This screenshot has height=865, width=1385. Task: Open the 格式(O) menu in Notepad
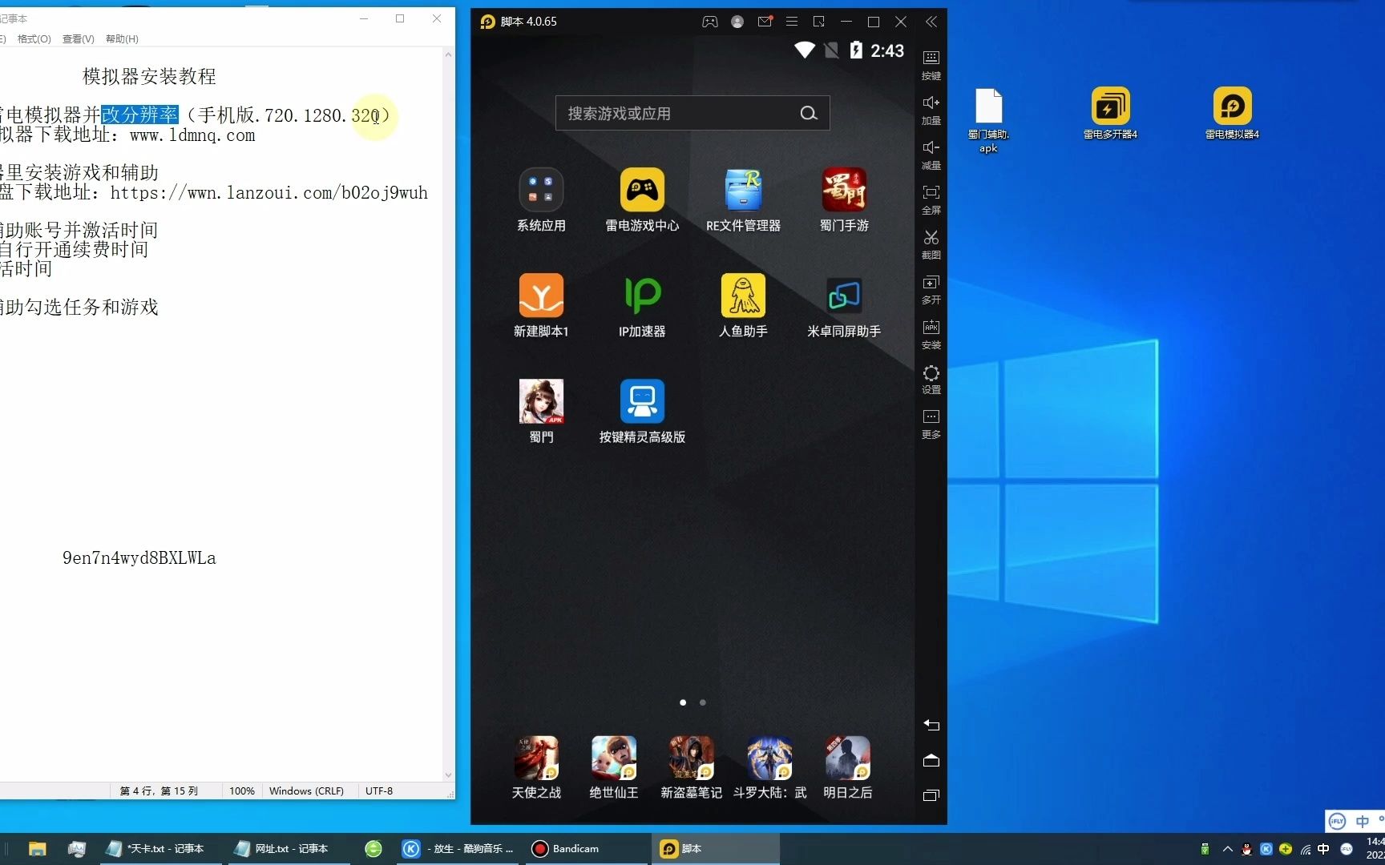pyautogui.click(x=34, y=38)
